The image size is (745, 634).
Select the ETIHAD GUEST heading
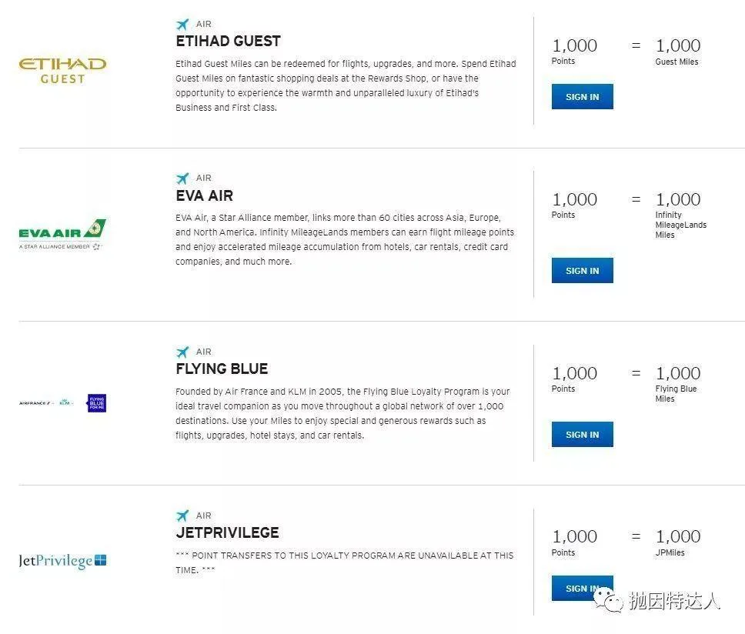[228, 42]
